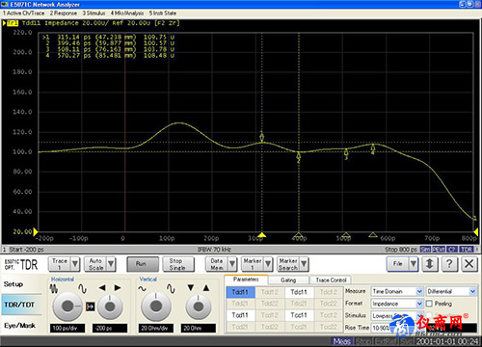
Task: Close the TDR panel with X icon
Action: pos(469,264)
